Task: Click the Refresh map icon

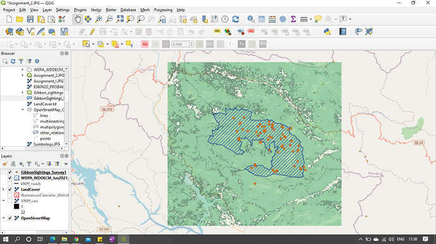Action: coord(236,19)
